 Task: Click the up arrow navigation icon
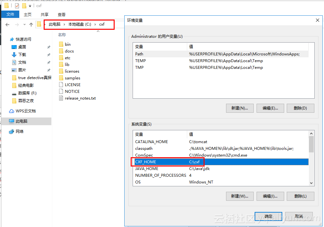tap(31, 24)
